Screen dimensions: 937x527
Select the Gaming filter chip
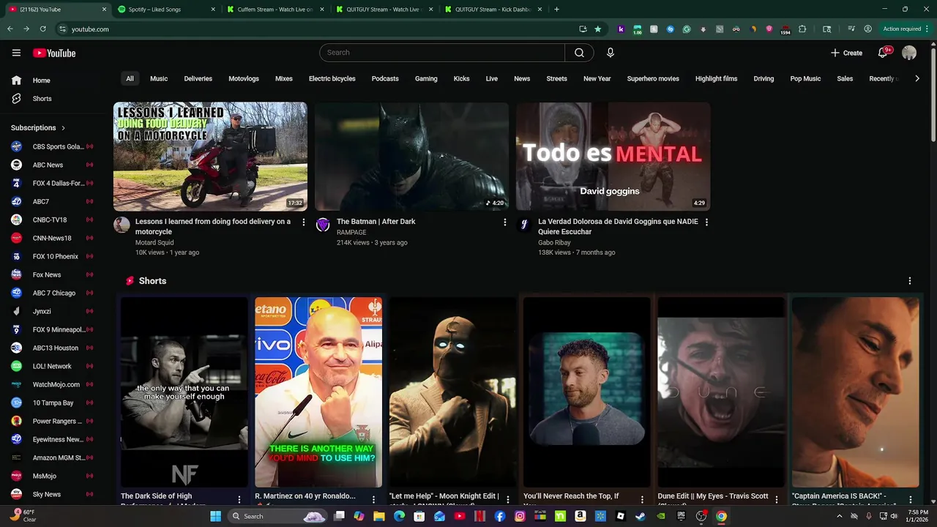click(x=426, y=78)
